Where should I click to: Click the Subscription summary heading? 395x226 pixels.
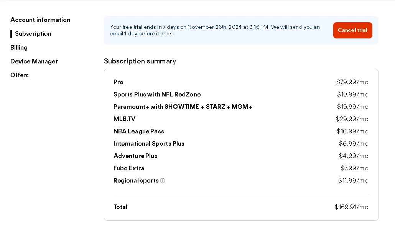pos(140,61)
